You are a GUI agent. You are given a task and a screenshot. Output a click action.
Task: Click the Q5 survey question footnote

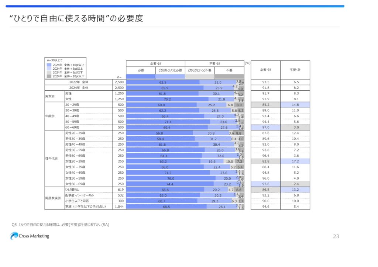[x=60, y=225]
